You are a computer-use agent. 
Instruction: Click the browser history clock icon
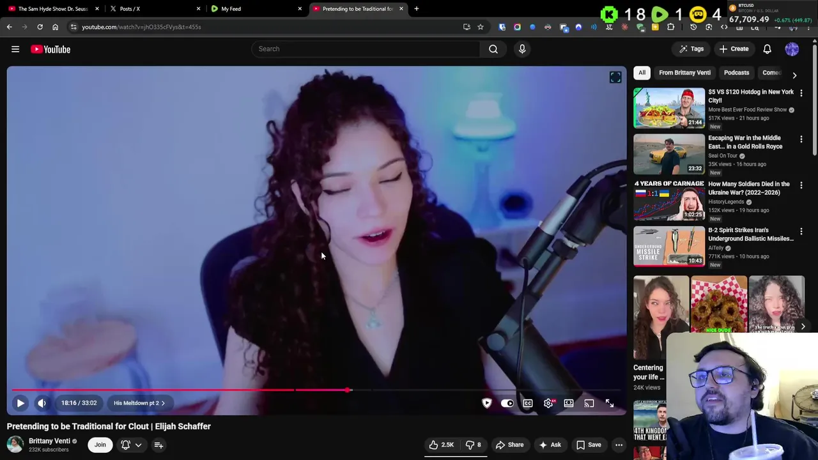pos(693,27)
